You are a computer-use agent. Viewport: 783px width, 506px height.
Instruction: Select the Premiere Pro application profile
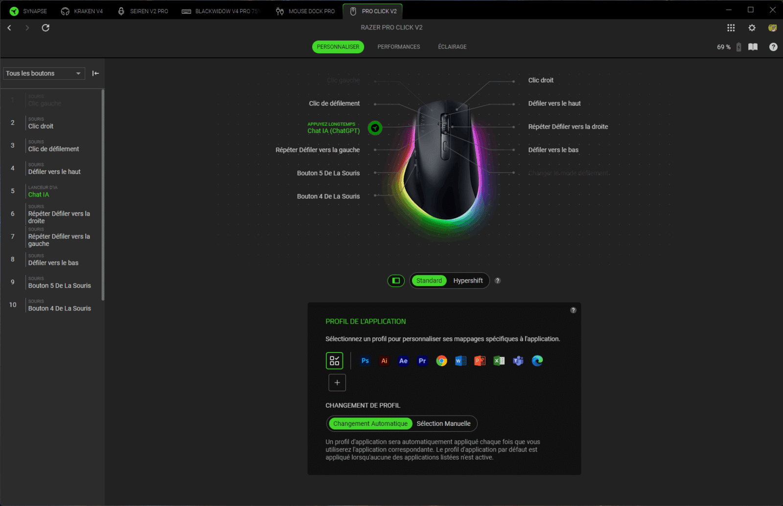click(422, 361)
